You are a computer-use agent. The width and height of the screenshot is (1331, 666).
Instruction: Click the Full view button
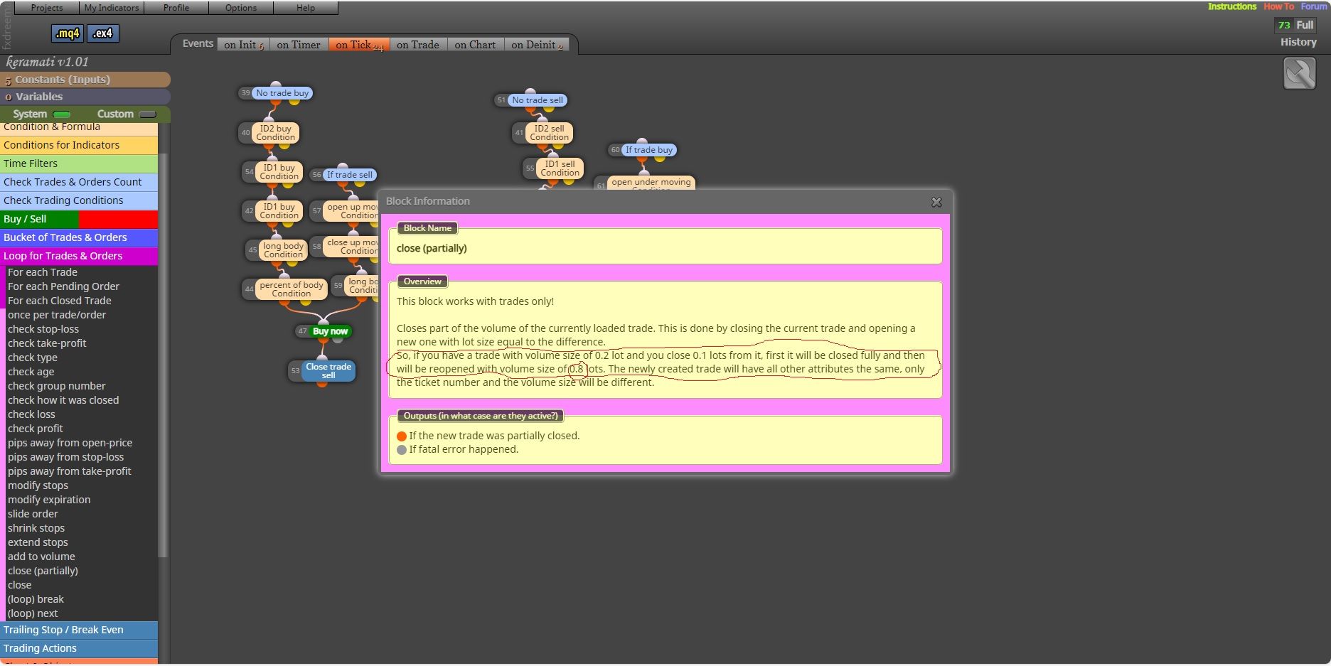[x=1305, y=25]
